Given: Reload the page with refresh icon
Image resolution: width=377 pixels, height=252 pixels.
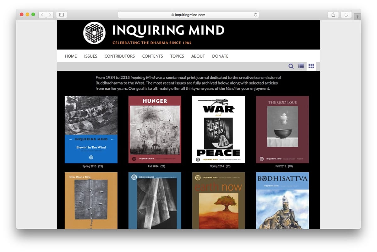Looking at the screenshot, I should pos(255,15).
